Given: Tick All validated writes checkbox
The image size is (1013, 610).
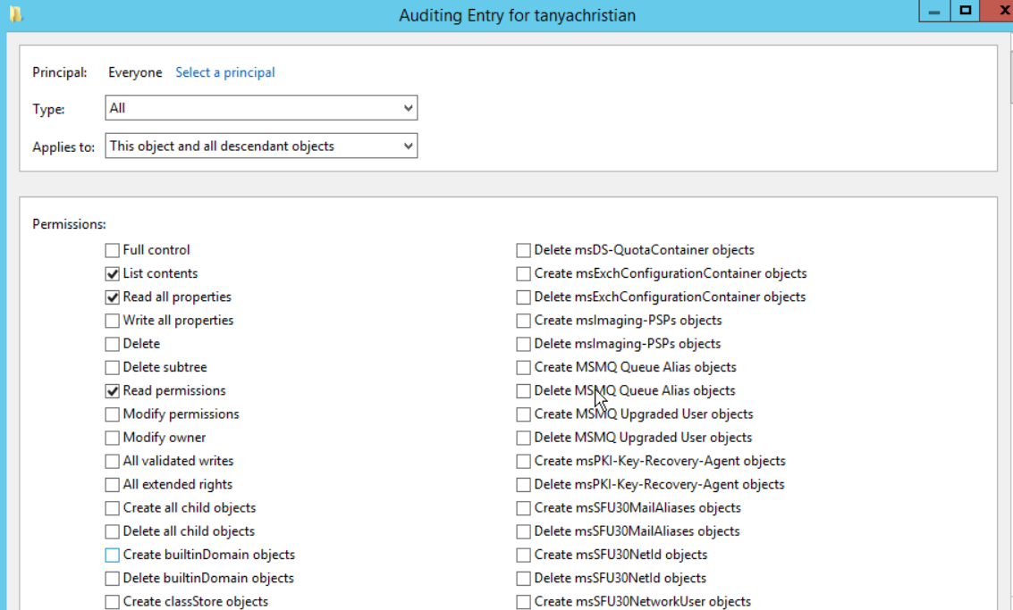Looking at the screenshot, I should click(113, 462).
